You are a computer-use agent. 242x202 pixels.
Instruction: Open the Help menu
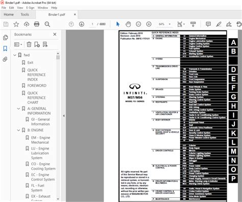pyautogui.click(x=54, y=8)
